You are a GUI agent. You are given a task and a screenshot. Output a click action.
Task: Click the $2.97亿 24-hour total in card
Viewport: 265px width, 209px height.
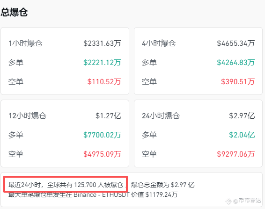(242, 116)
